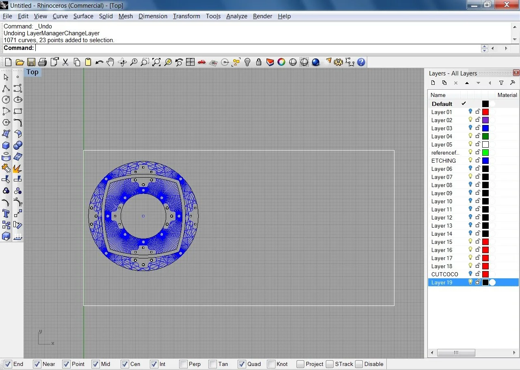The width and height of the screenshot is (520, 370).
Task: Click the Material column header
Action: click(x=507, y=95)
